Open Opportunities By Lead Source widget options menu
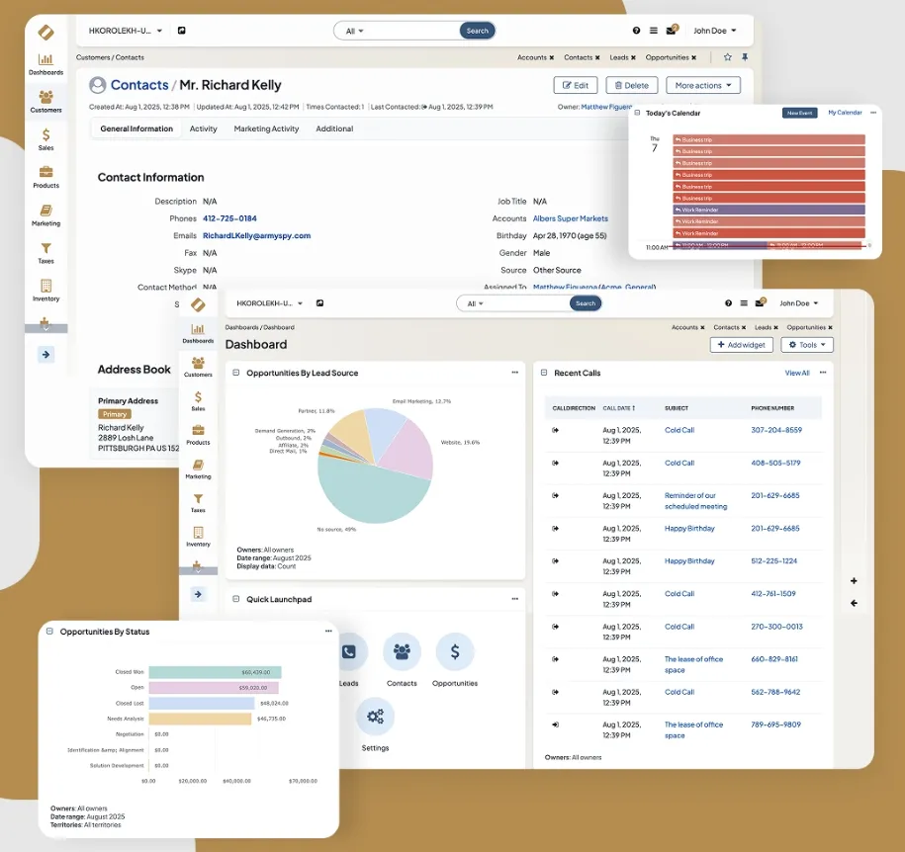 click(515, 373)
